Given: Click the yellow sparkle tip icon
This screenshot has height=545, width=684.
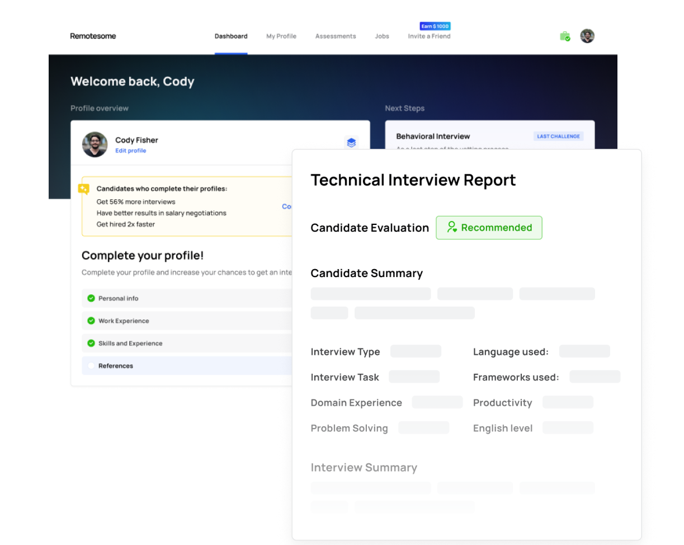Looking at the screenshot, I should pos(84,189).
